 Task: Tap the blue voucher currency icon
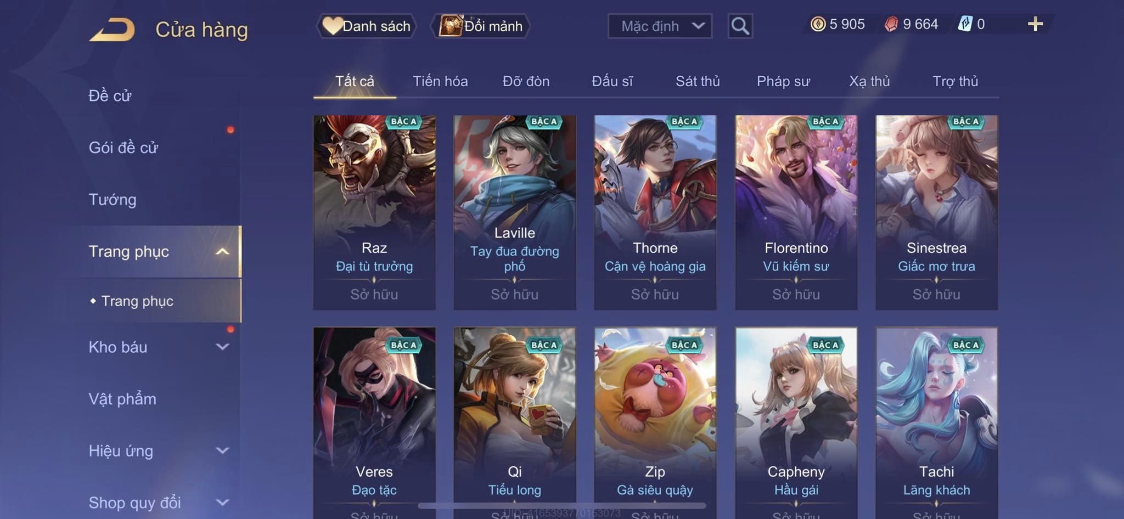click(x=965, y=24)
